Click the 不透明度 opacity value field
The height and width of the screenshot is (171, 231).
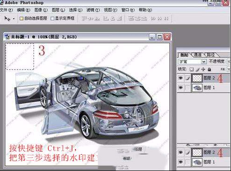tap(229, 61)
